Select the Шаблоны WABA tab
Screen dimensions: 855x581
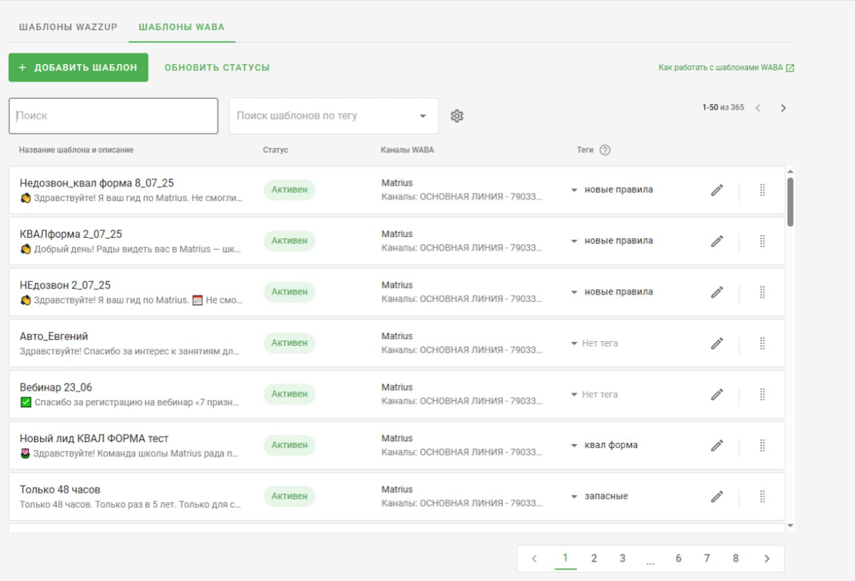click(x=181, y=27)
